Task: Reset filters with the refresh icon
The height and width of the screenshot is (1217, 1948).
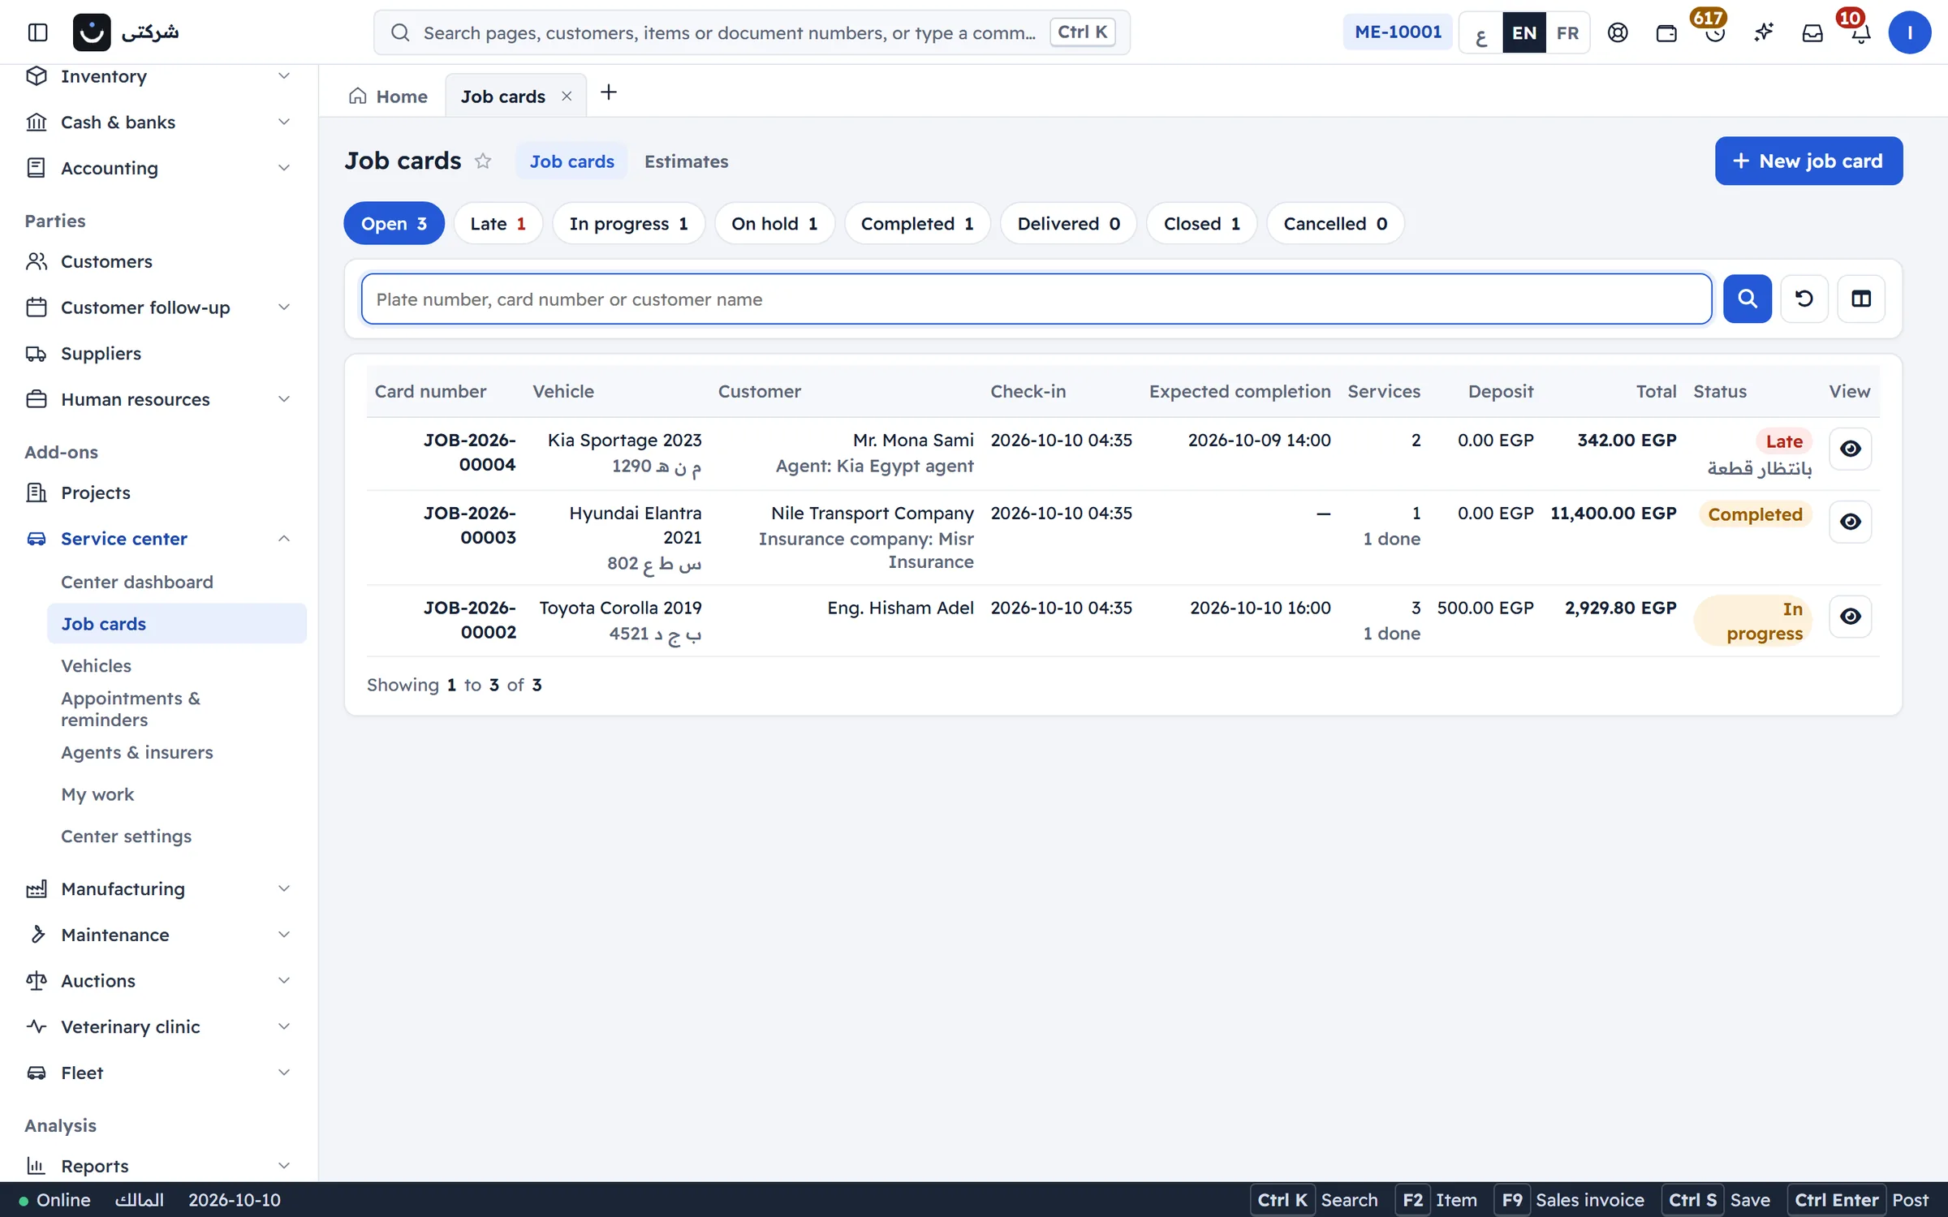Action: tap(1804, 299)
